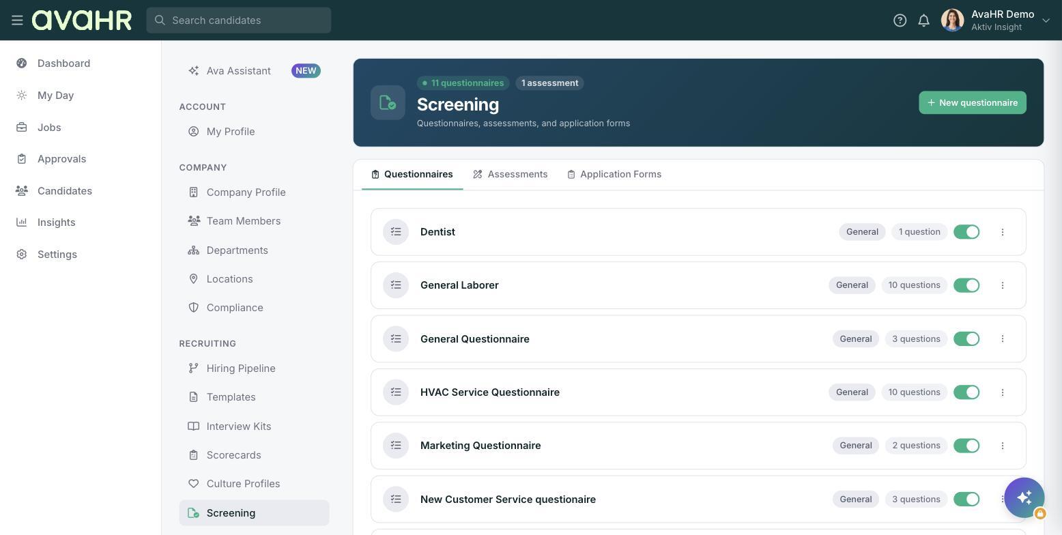Toggle the Dentist questionnaire switch

pyautogui.click(x=966, y=232)
